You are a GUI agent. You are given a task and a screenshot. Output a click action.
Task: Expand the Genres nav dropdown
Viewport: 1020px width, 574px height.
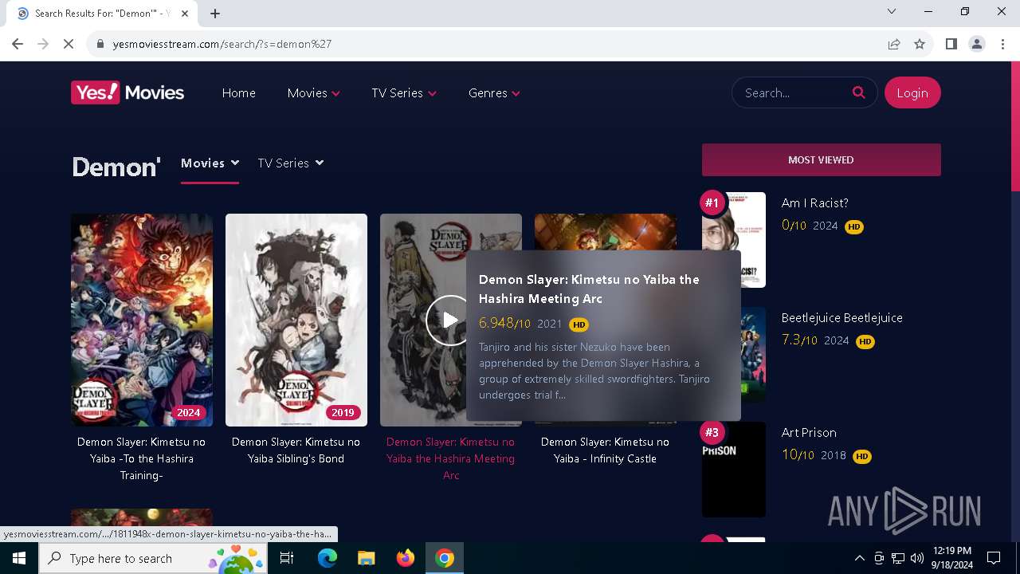[x=494, y=92]
